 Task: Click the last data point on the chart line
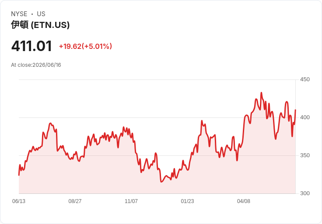(x=295, y=110)
